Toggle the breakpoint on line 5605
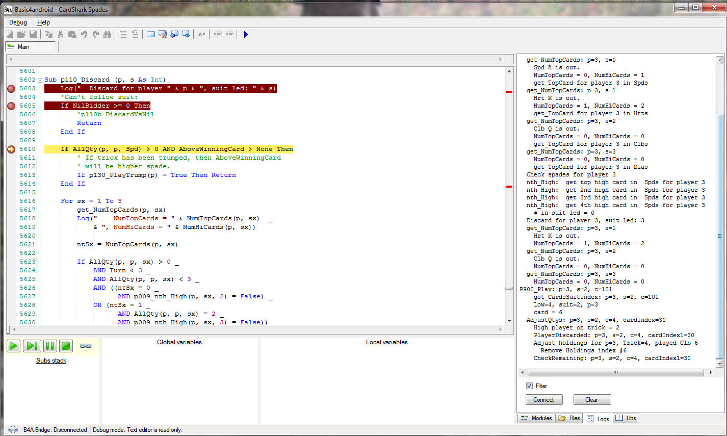The image size is (727, 436). (x=11, y=106)
